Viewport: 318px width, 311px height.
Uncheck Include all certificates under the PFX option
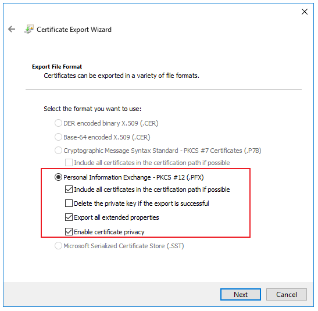click(69, 190)
